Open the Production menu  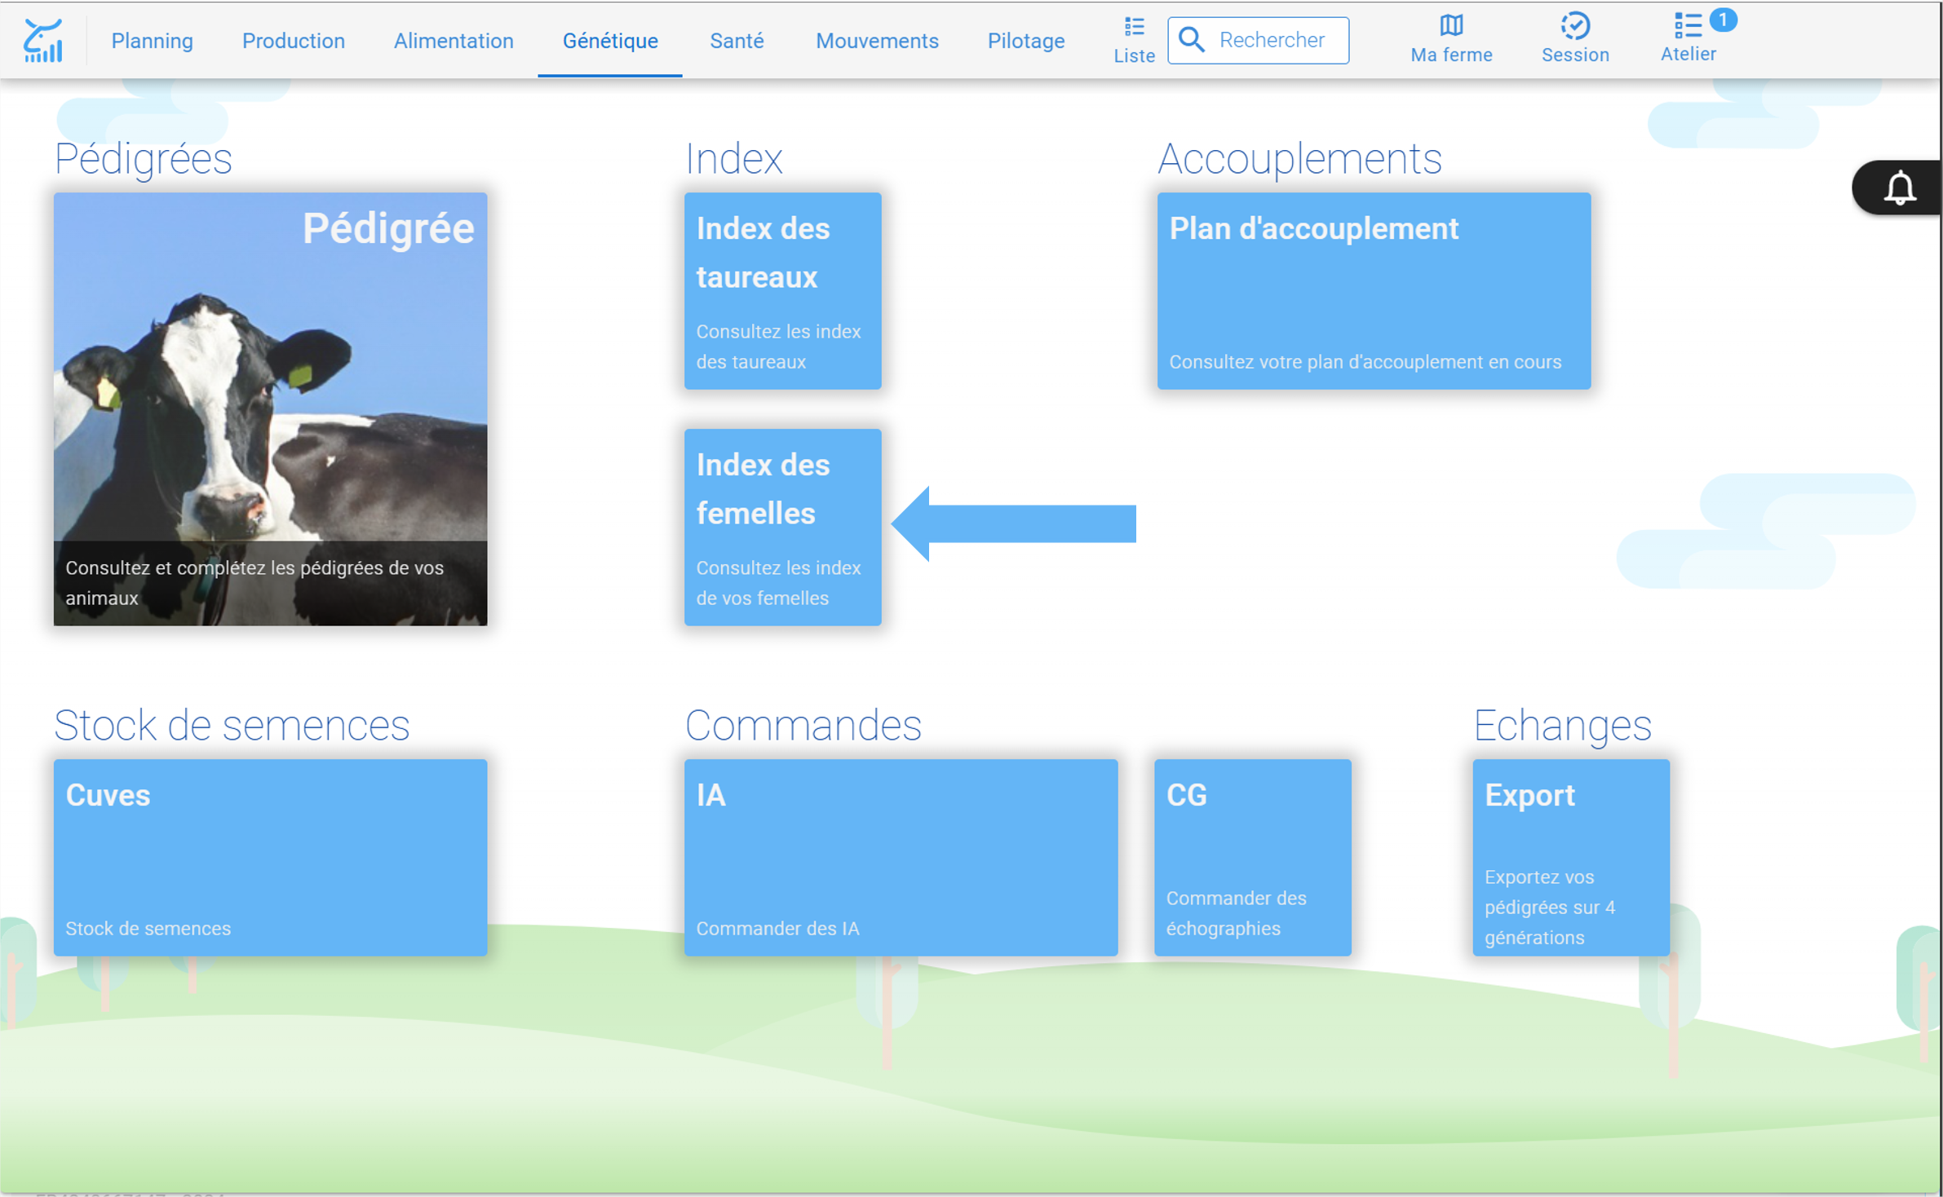(293, 41)
